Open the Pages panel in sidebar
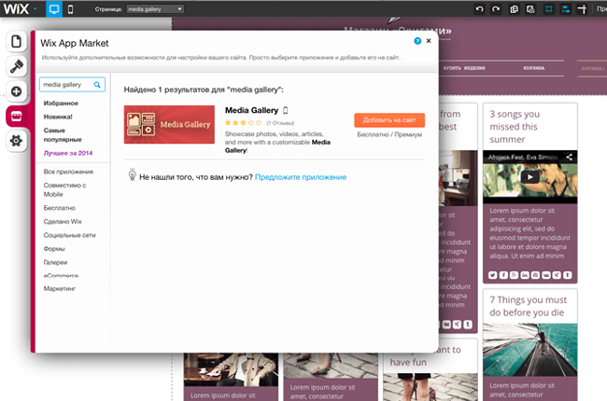Image resolution: width=607 pixels, height=401 pixels. click(16, 41)
